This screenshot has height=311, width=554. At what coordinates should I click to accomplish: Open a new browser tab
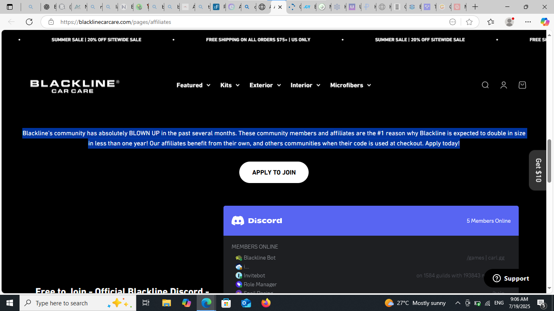coord(475,7)
